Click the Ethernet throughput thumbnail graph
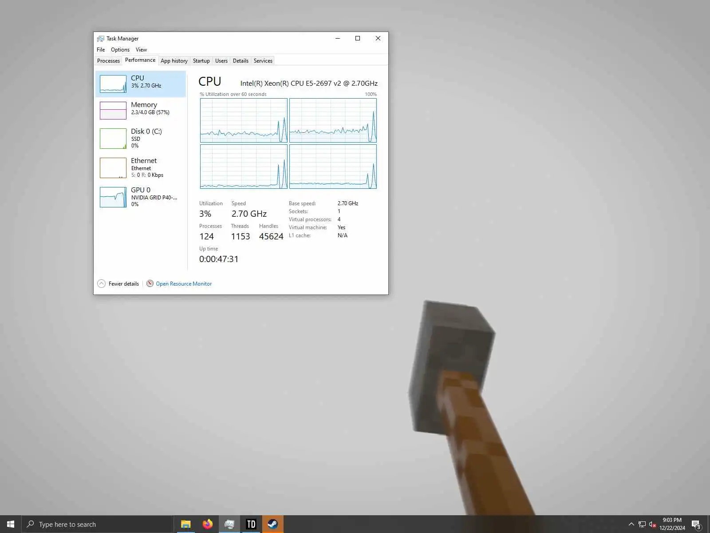710x533 pixels. [113, 168]
